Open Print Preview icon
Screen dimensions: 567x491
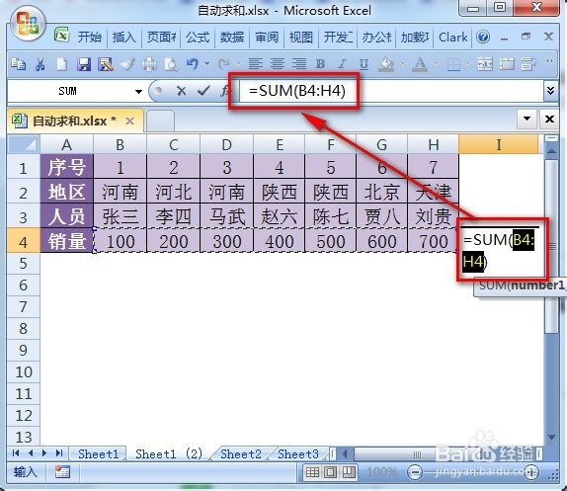click(x=171, y=64)
